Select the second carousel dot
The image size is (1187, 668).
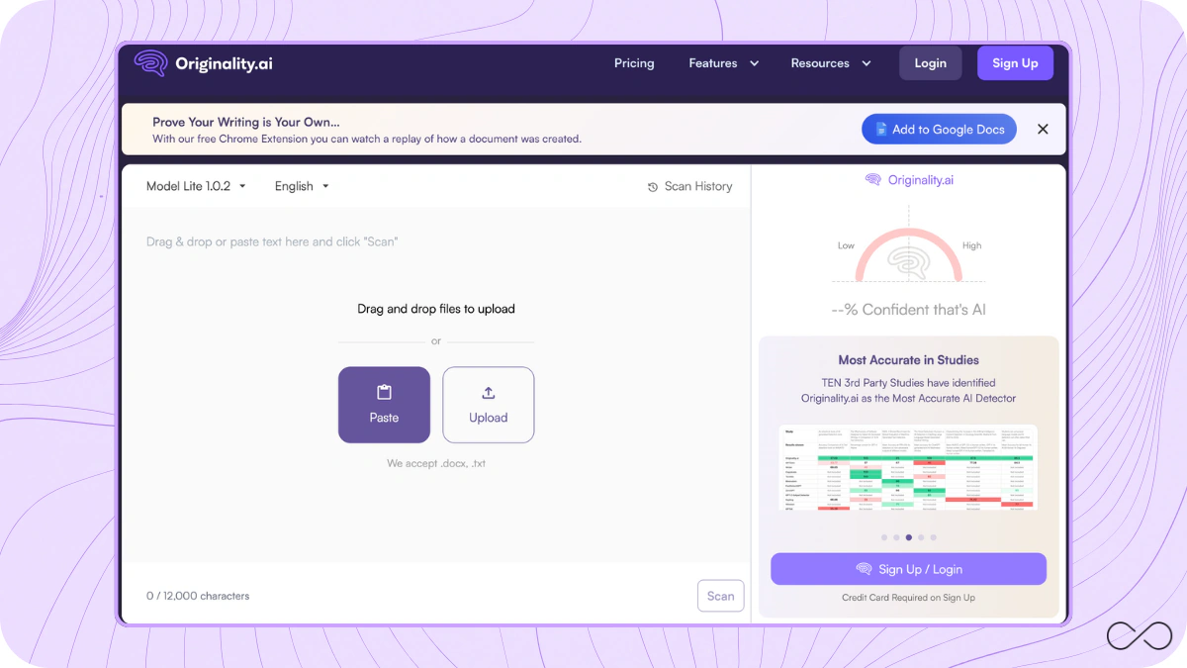(x=896, y=537)
